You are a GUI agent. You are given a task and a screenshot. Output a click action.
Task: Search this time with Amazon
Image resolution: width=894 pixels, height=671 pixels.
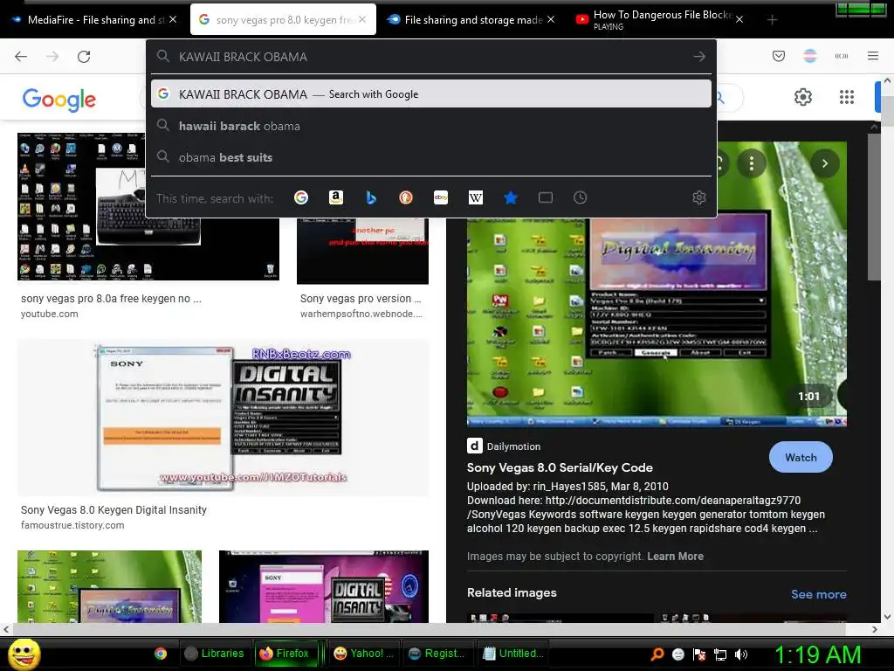tap(336, 197)
